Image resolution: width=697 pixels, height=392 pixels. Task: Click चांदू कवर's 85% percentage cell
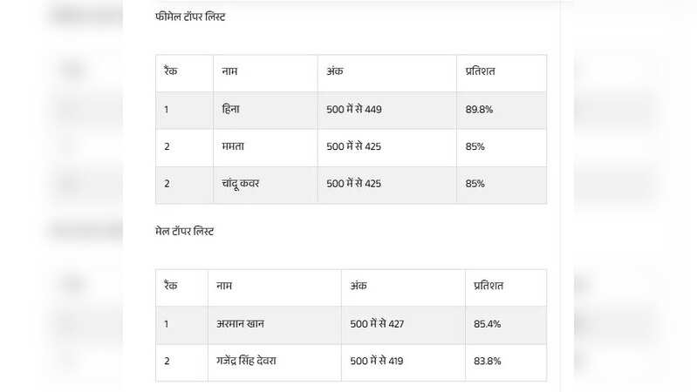475,184
